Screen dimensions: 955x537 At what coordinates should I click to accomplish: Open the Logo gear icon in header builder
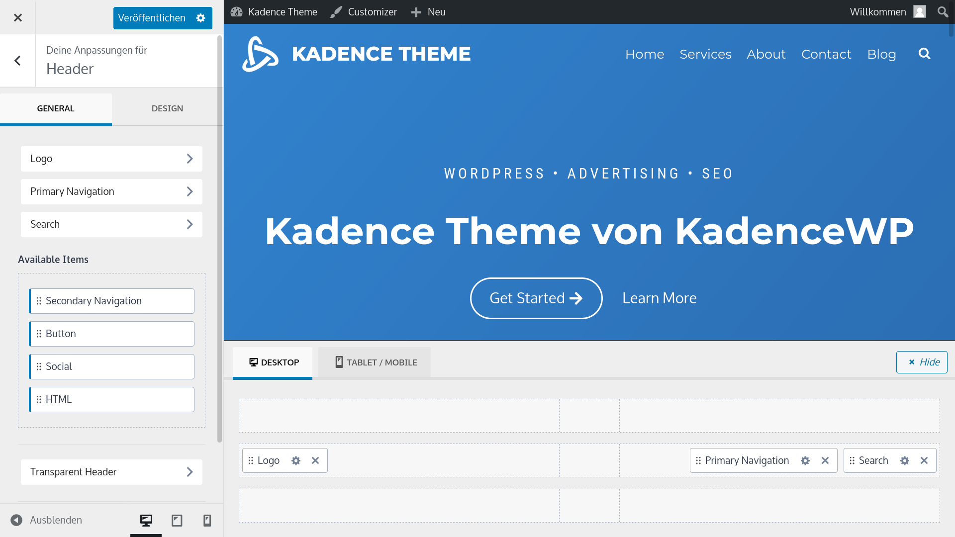coord(296,460)
